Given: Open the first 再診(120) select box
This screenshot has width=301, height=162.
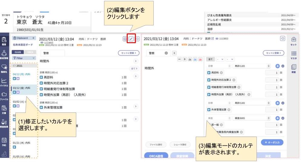Looking at the screenshot, I should 252,66.
